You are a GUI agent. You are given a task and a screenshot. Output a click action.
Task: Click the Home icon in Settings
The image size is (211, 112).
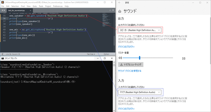pyautogui.click(x=119, y=11)
